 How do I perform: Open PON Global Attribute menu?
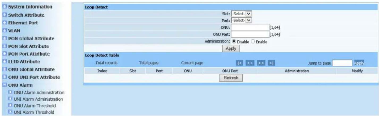point(31,38)
